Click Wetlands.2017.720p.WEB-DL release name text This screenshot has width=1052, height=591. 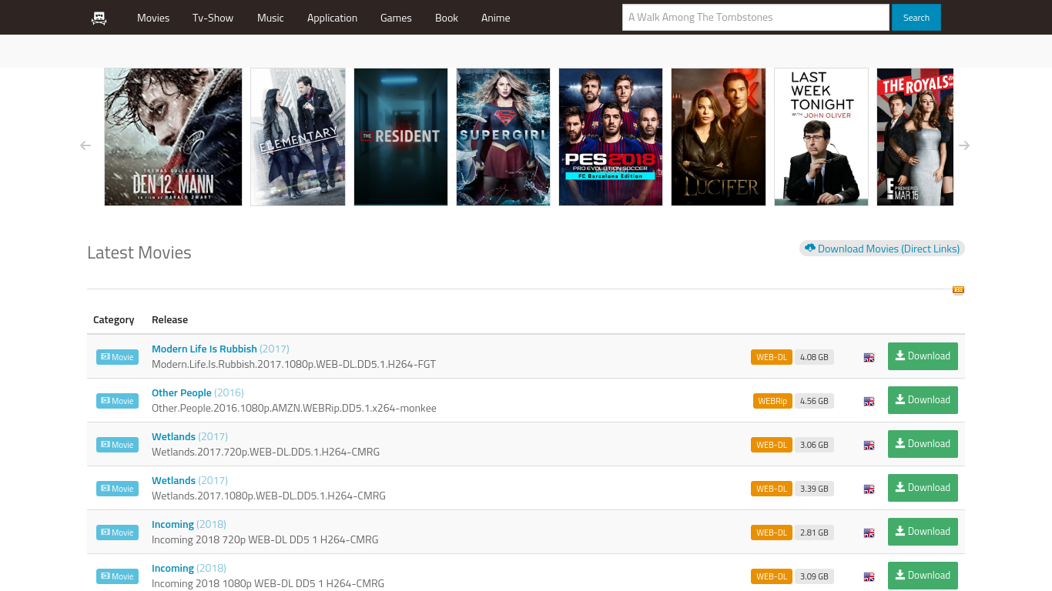click(266, 452)
